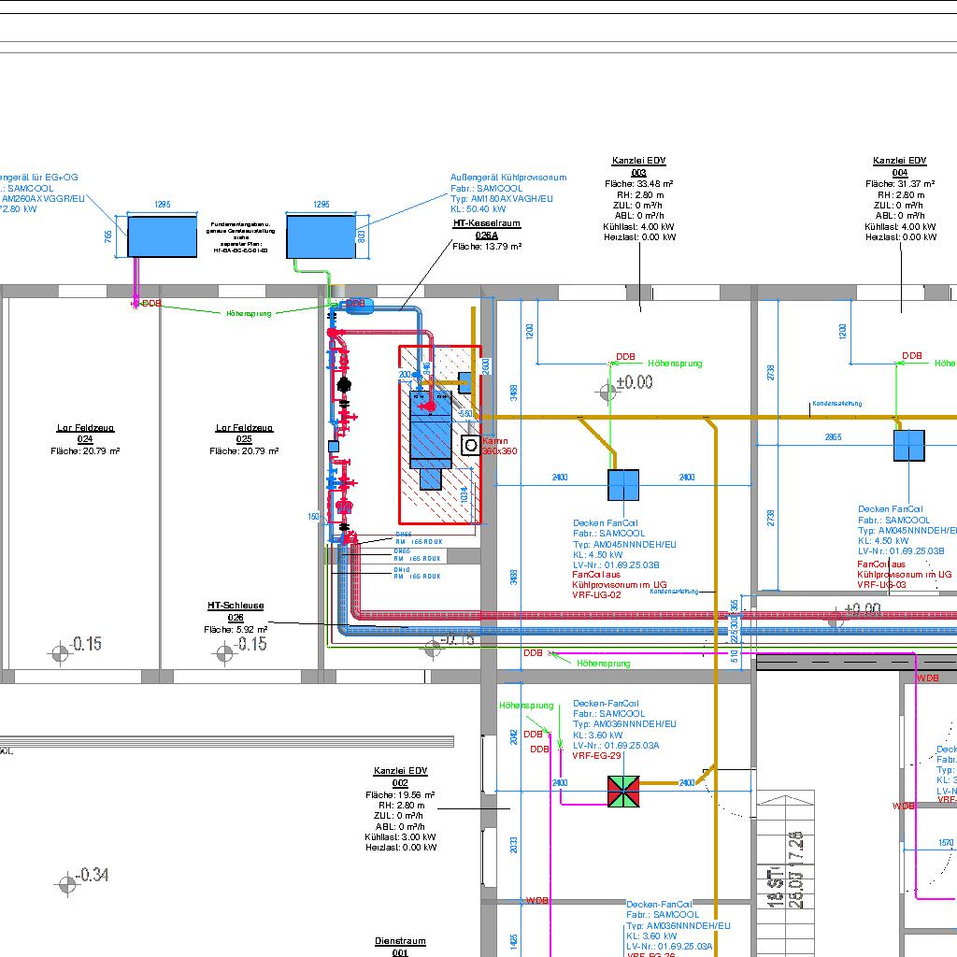Select the HT-Kesselraum room label
The width and height of the screenshot is (957, 957).
pos(486,224)
